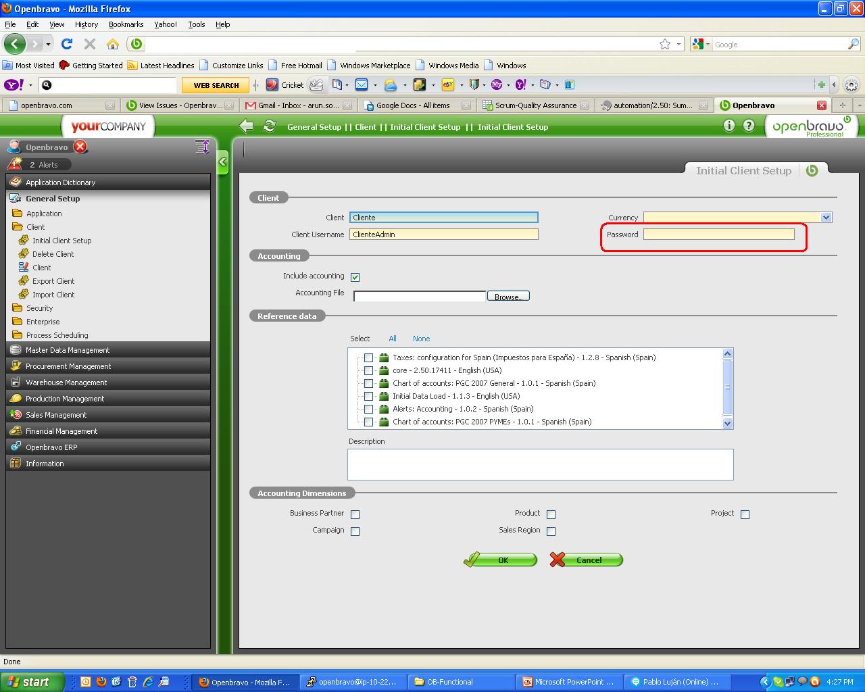Image resolution: width=865 pixels, height=692 pixels.
Task: Switch to the Google Docs tab
Action: click(x=412, y=105)
